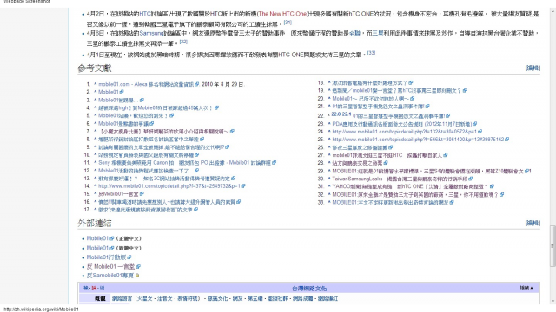Click external-link icon after TaiwanSamsungLeaks reference 30

click(x=471, y=179)
